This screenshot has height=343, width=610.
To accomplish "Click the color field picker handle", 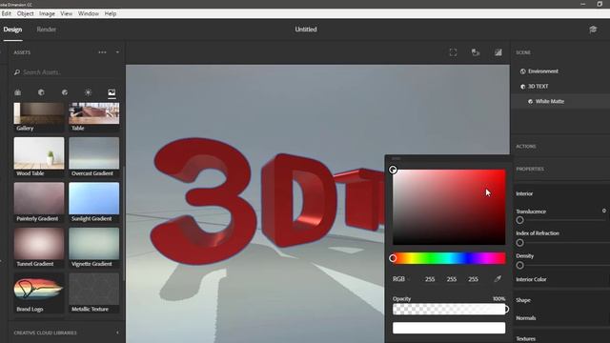I will 393,170.
